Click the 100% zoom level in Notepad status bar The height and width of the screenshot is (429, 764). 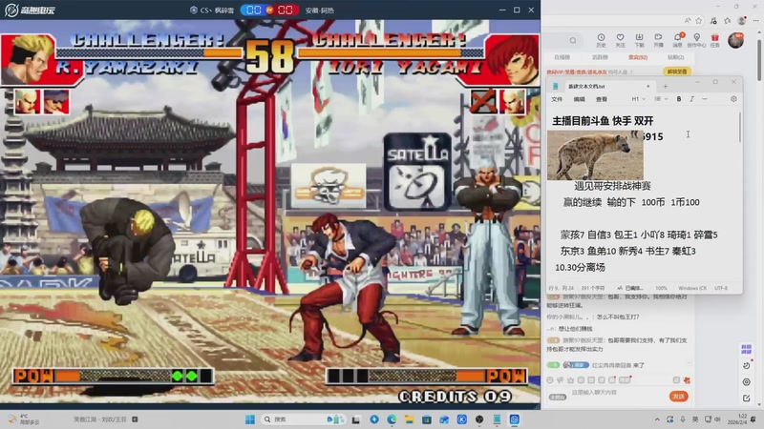click(x=661, y=288)
